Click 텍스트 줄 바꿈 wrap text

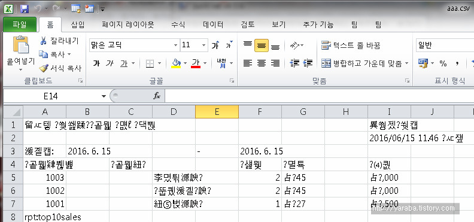pyautogui.click(x=351, y=45)
